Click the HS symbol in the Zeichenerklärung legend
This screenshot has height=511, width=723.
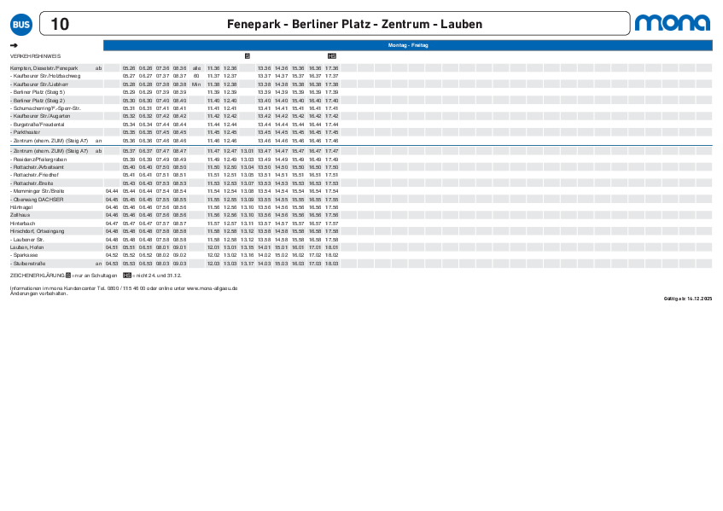[127, 276]
